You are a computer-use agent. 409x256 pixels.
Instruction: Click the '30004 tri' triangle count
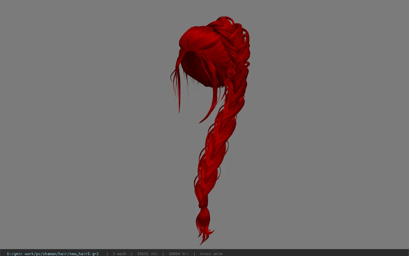179,254
